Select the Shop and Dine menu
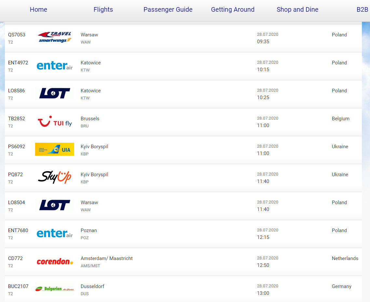The image size is (370, 302). tap(297, 9)
